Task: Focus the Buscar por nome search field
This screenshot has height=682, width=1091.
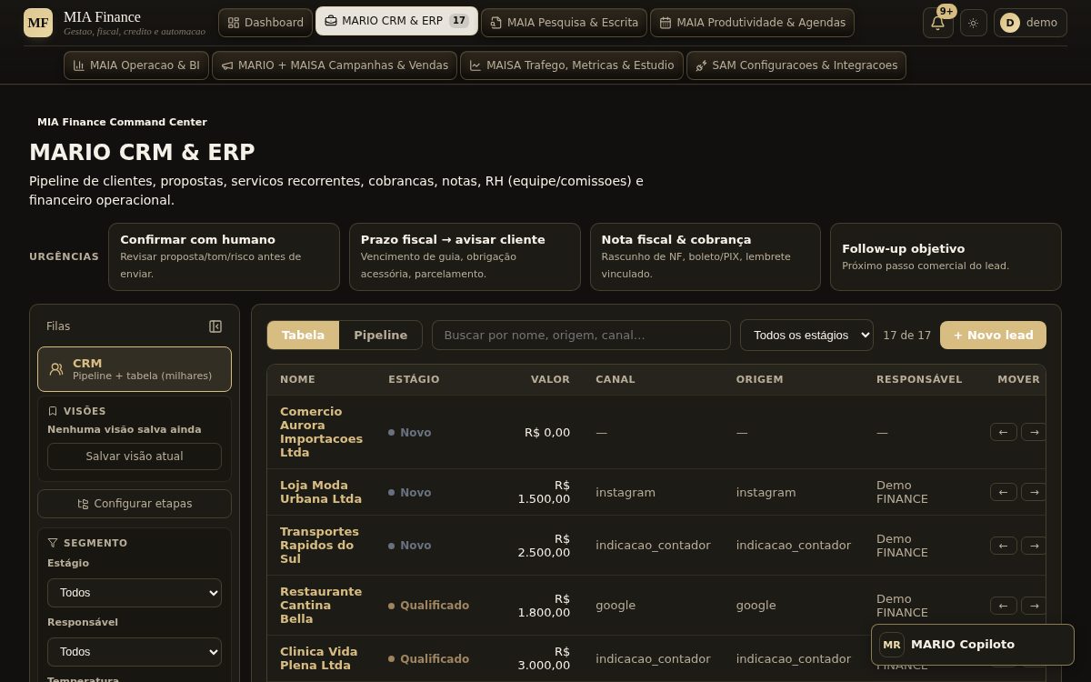Action: (581, 335)
